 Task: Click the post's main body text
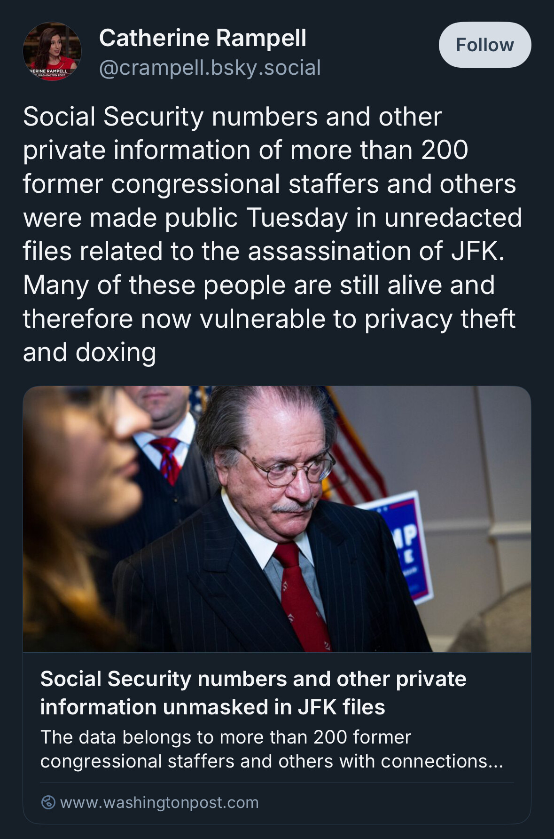click(273, 234)
